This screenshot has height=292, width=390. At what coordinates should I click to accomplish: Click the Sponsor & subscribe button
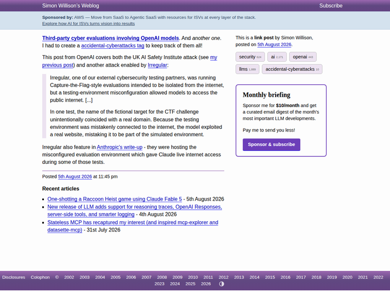pyautogui.click(x=271, y=144)
